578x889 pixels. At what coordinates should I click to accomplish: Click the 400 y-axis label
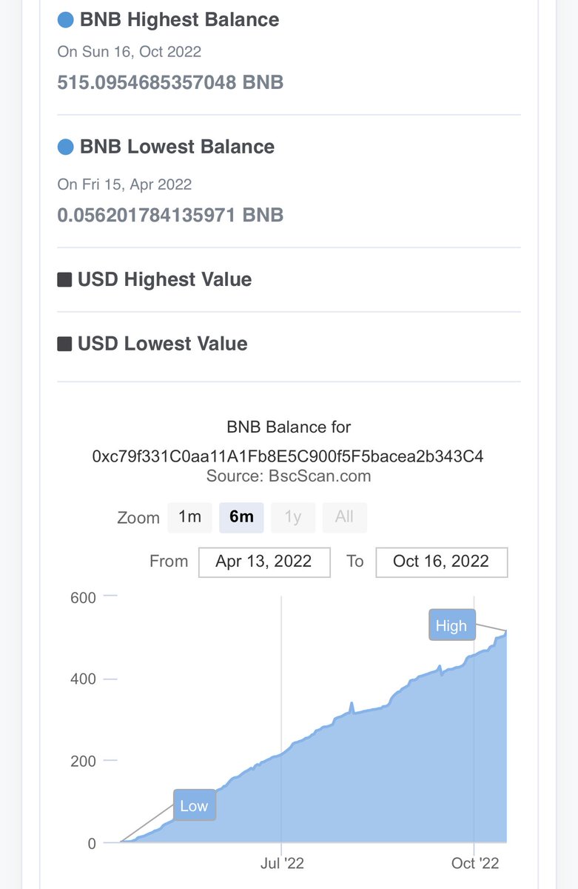[83, 679]
